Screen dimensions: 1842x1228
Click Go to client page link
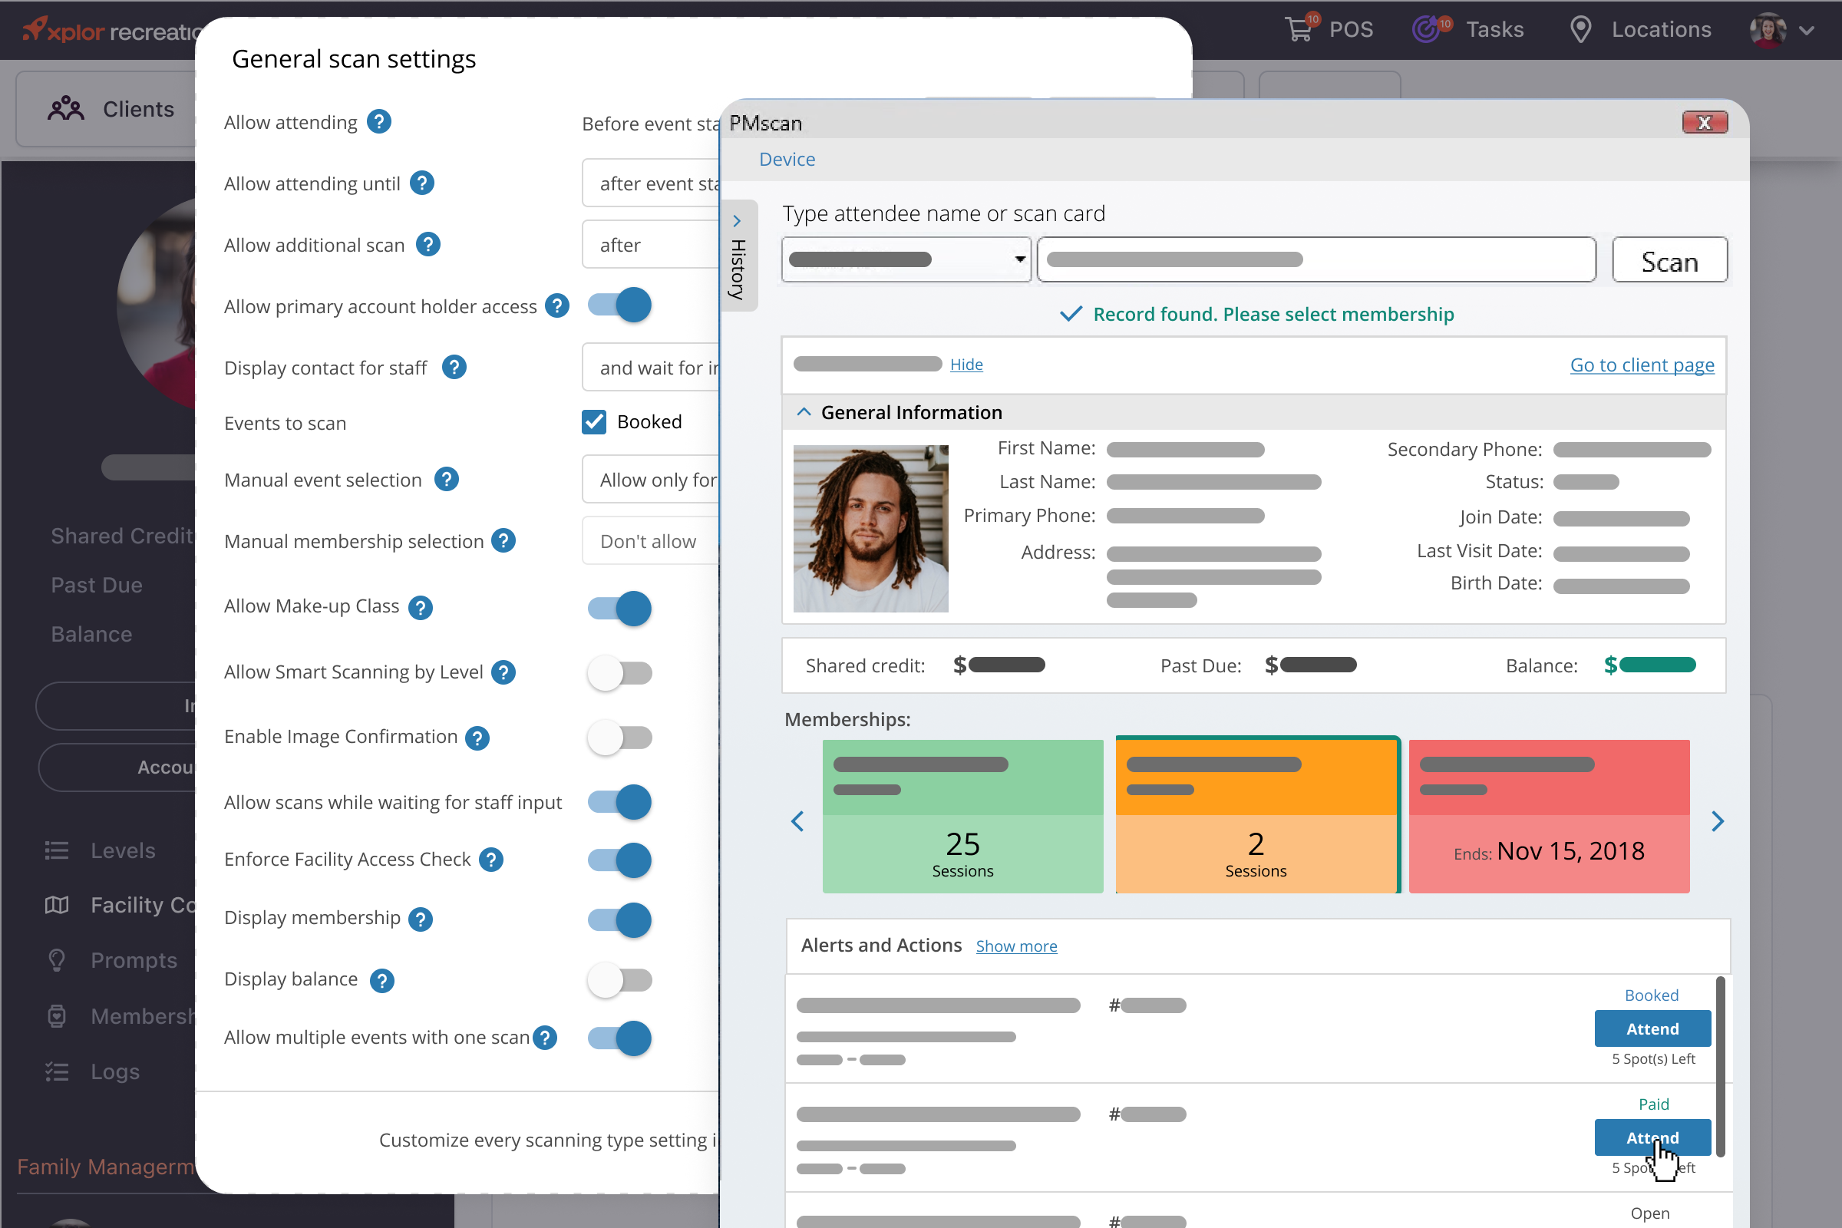[x=1642, y=363]
